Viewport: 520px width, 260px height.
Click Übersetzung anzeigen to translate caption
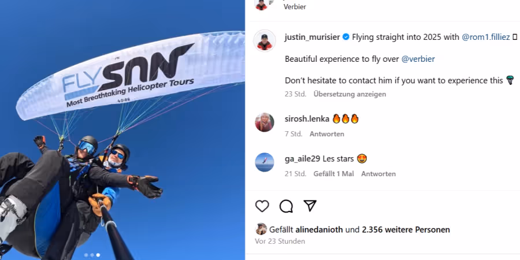coord(350,94)
